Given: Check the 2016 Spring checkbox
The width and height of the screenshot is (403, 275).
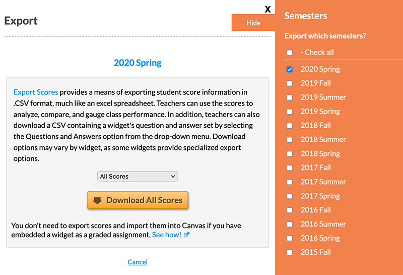Looking at the screenshot, I should tap(289, 238).
